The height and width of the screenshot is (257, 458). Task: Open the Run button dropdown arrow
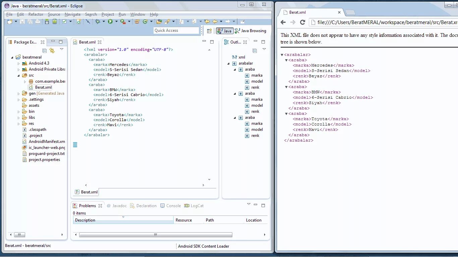[x=116, y=21]
